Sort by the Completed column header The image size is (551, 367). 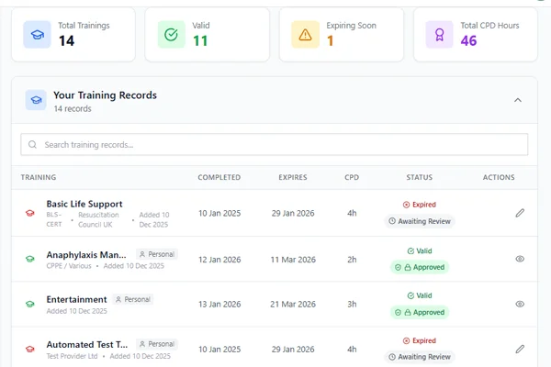tap(219, 177)
